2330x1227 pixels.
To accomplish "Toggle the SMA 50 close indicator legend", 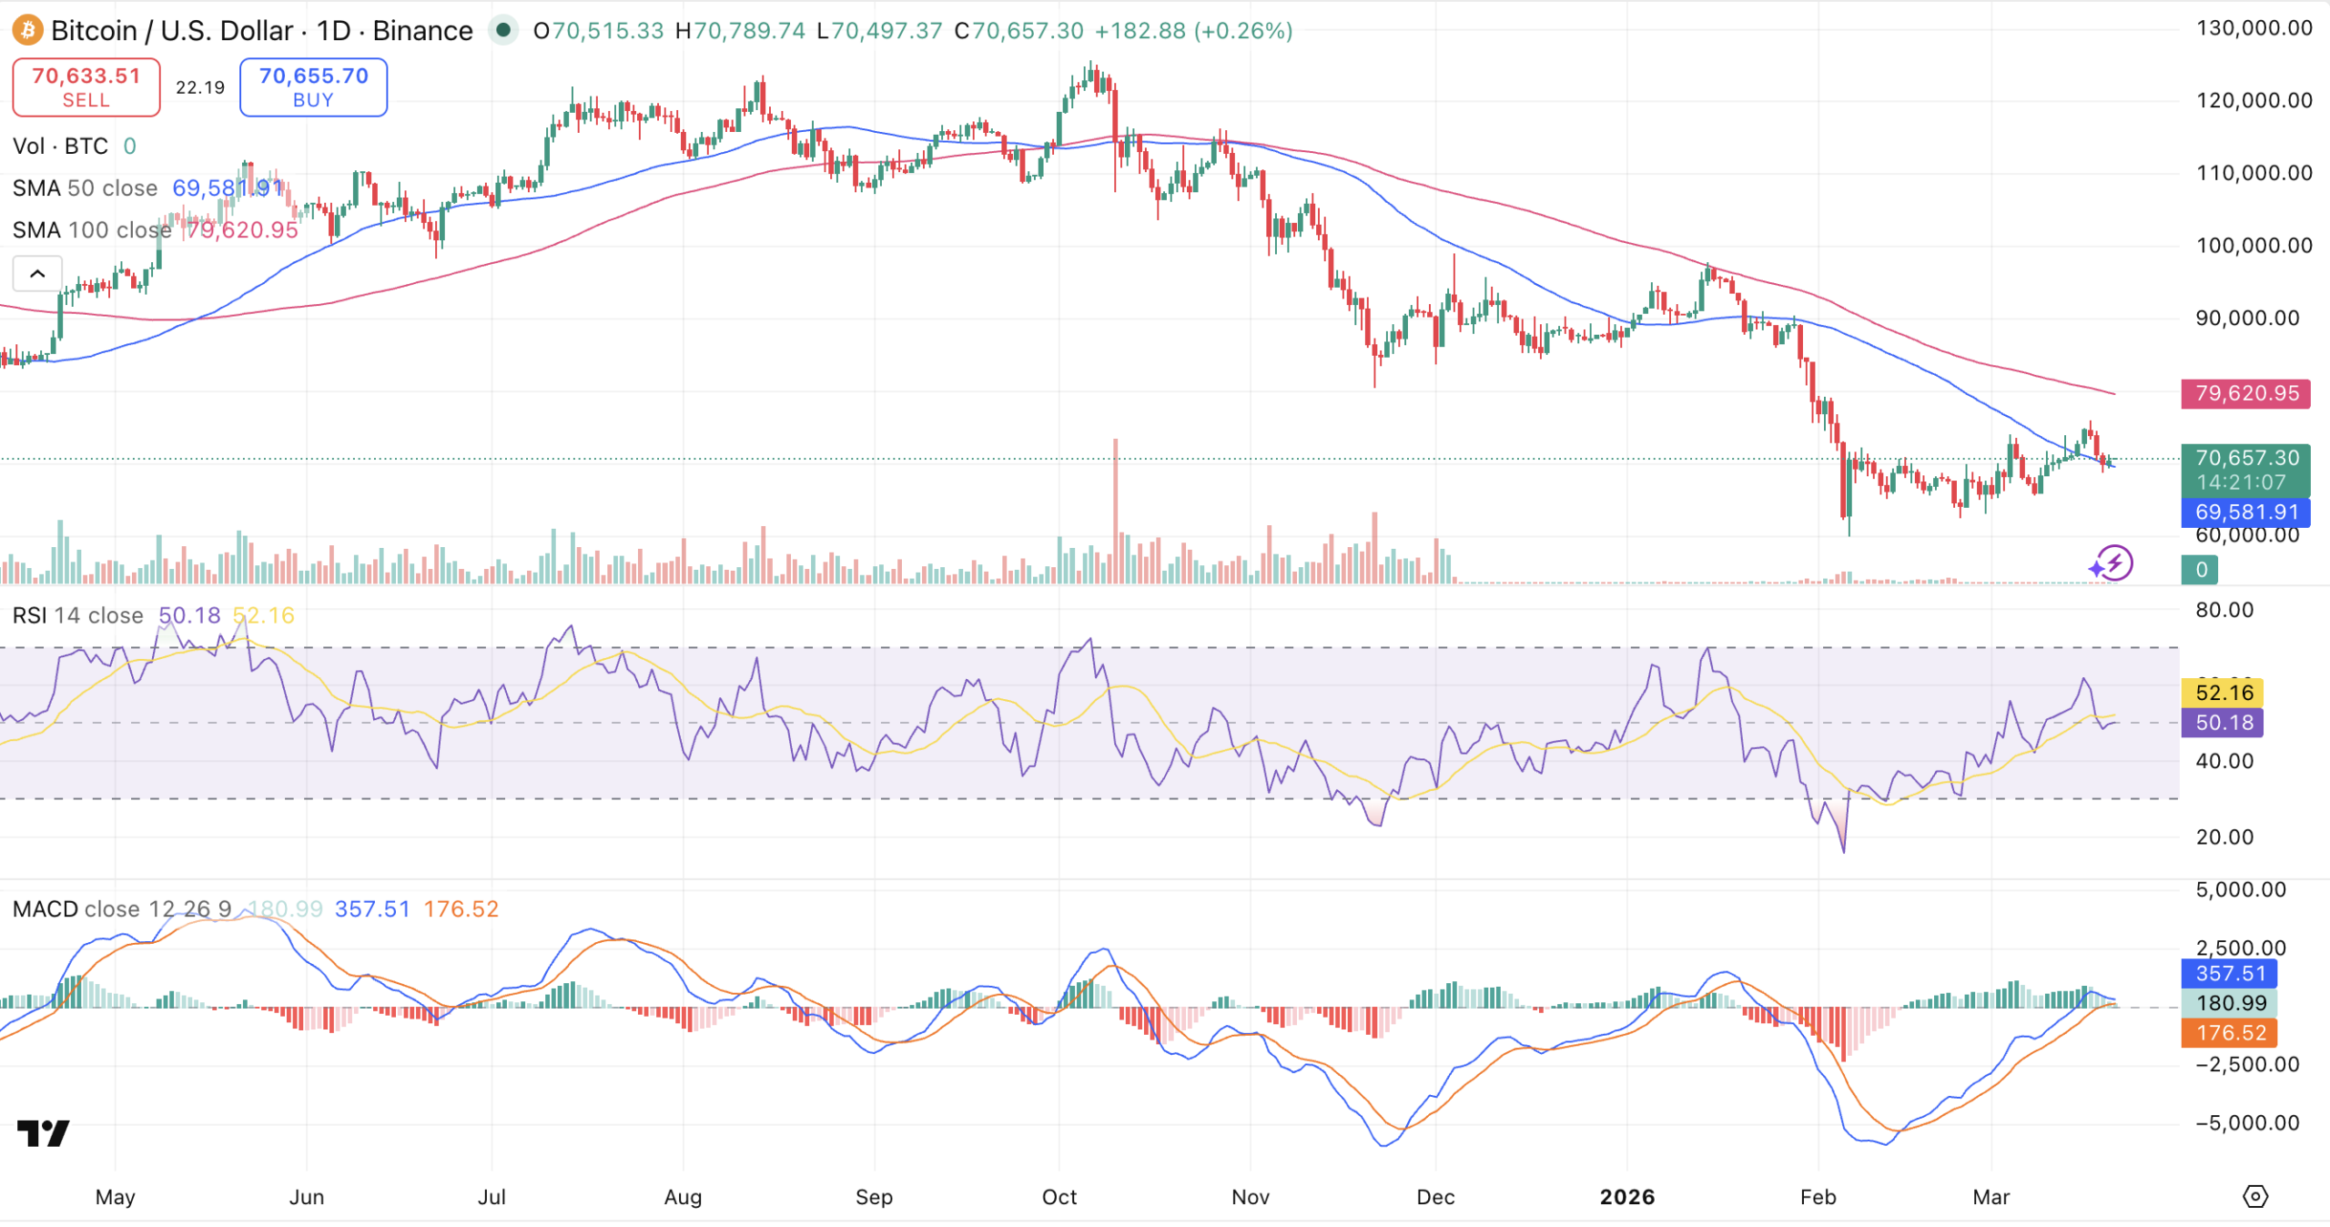I will [85, 188].
